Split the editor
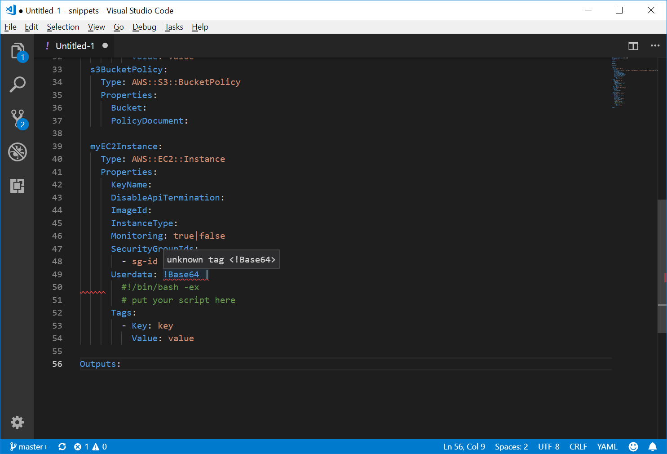667x454 pixels. point(633,45)
